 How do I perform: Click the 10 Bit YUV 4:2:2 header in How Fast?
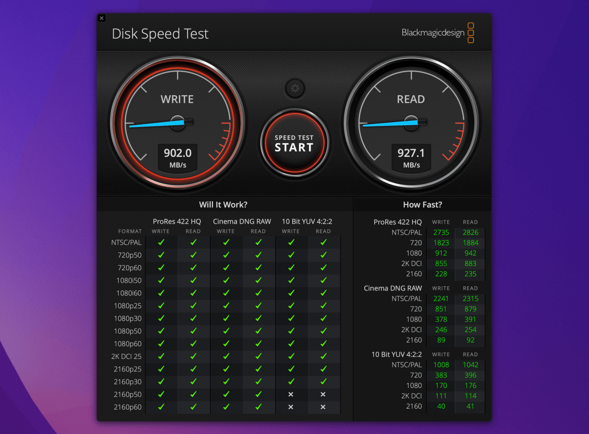pos(397,354)
